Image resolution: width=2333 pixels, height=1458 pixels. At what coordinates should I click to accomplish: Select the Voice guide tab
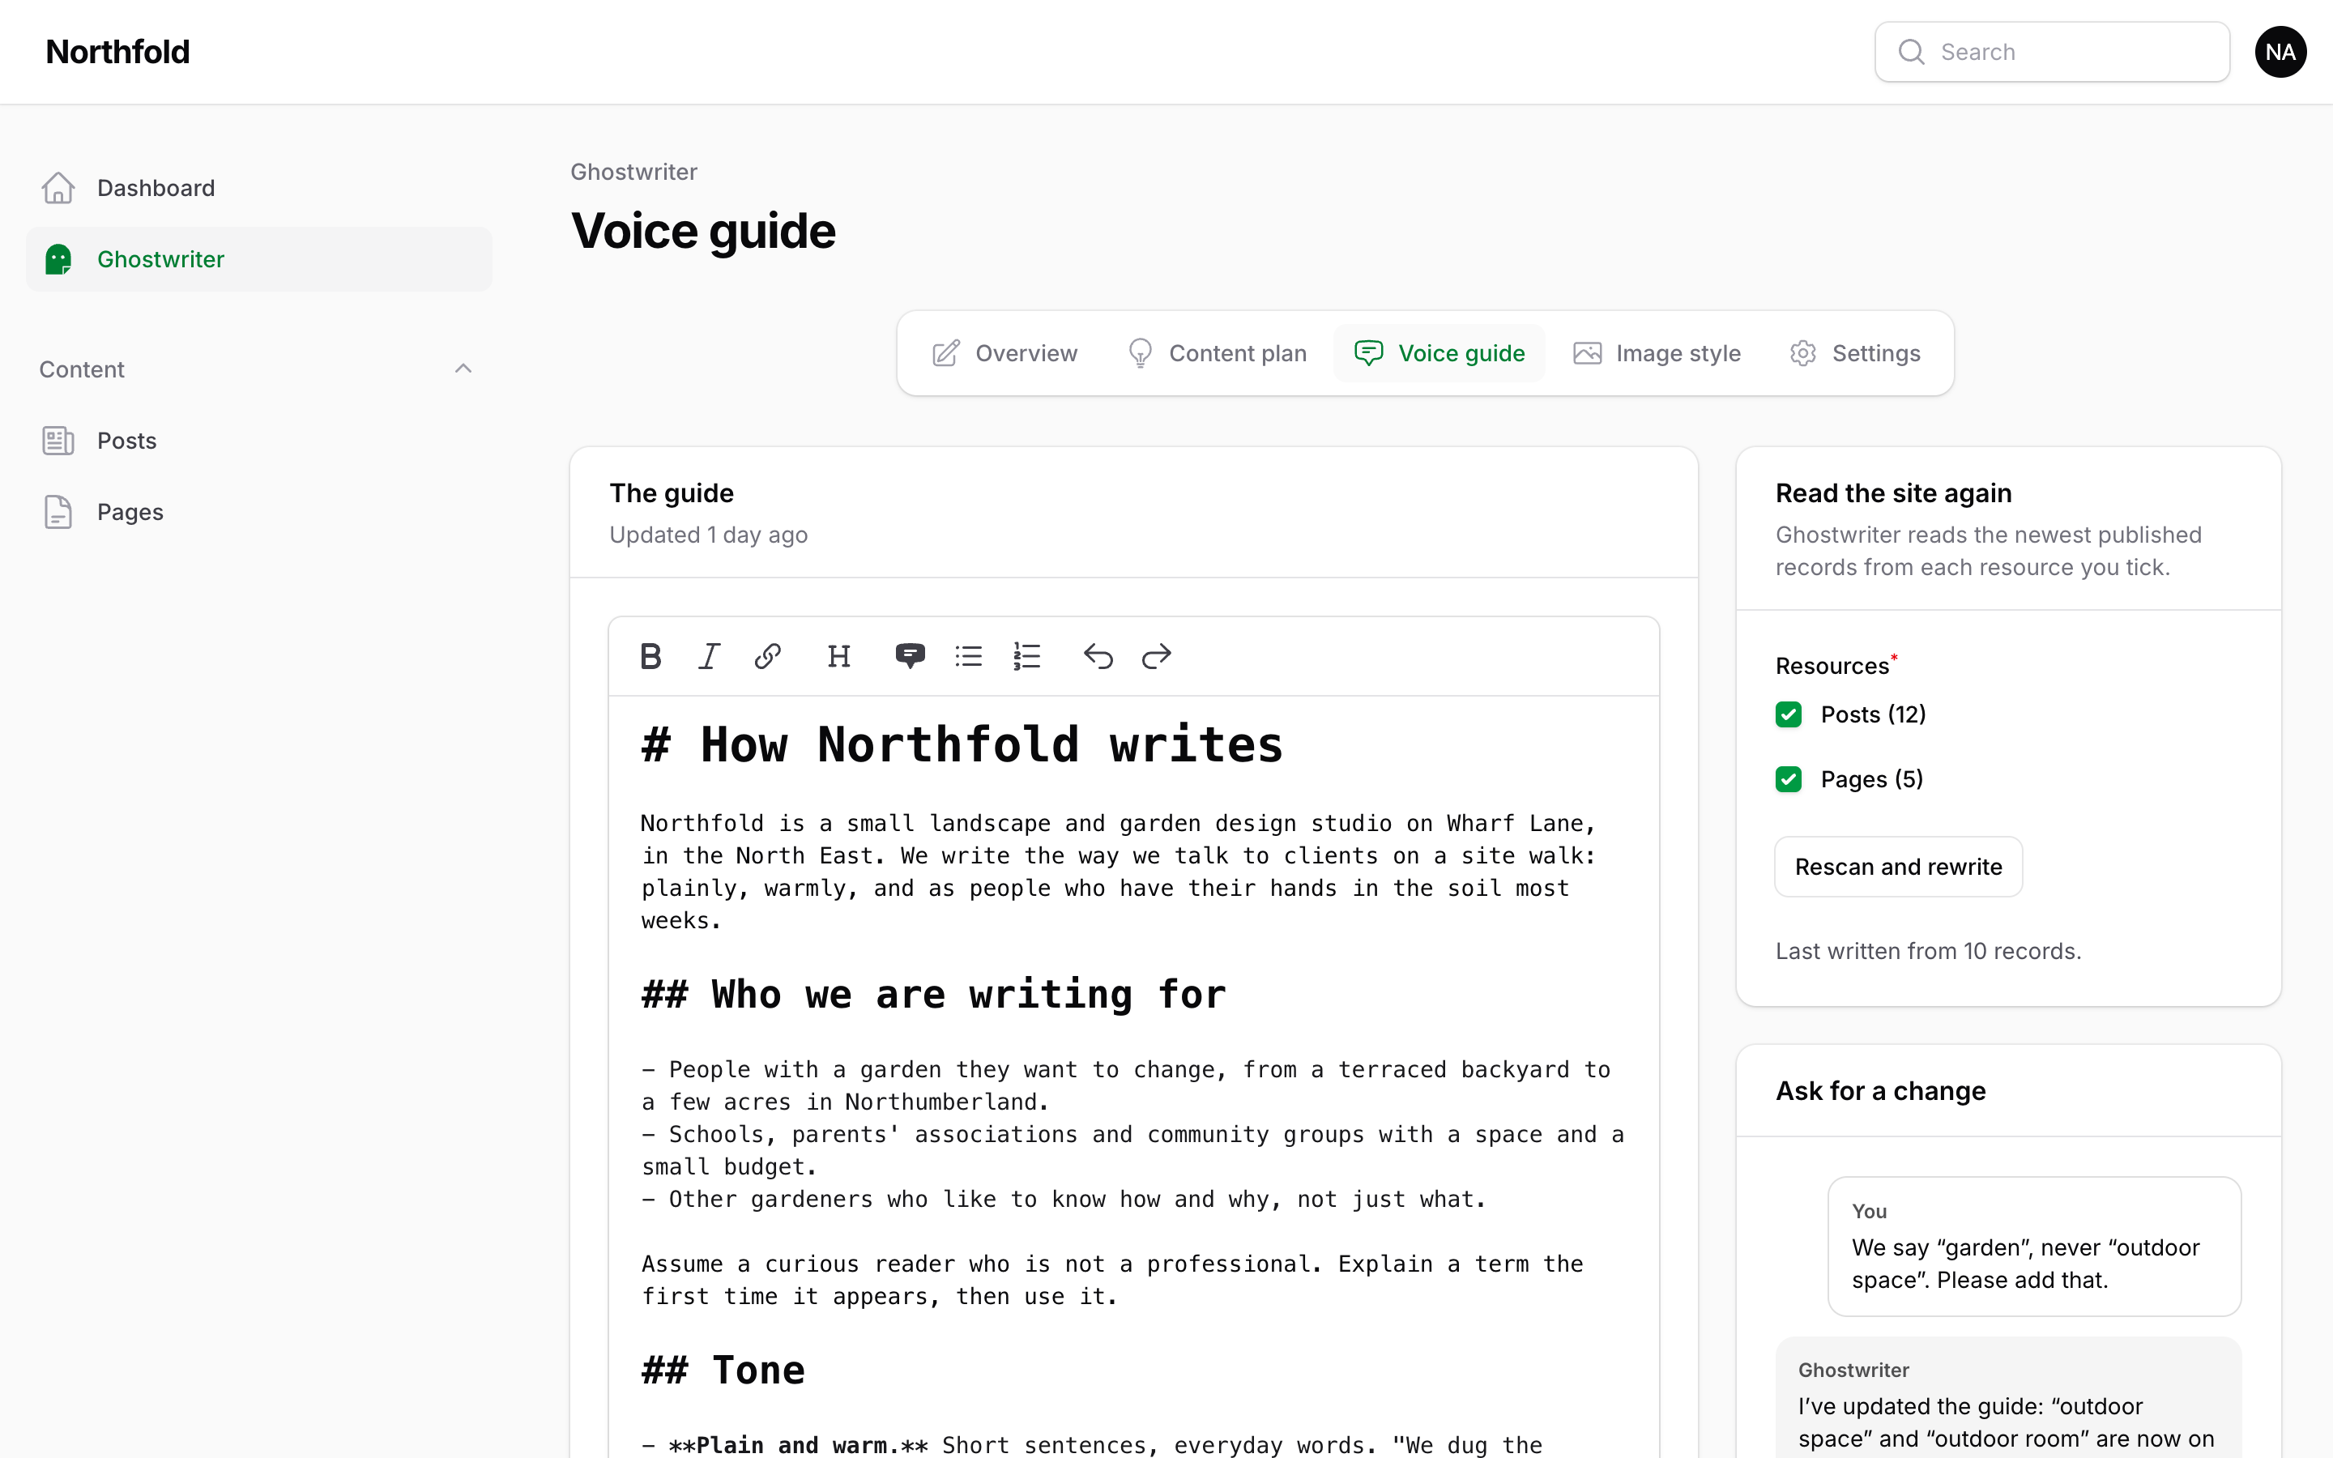(1439, 353)
